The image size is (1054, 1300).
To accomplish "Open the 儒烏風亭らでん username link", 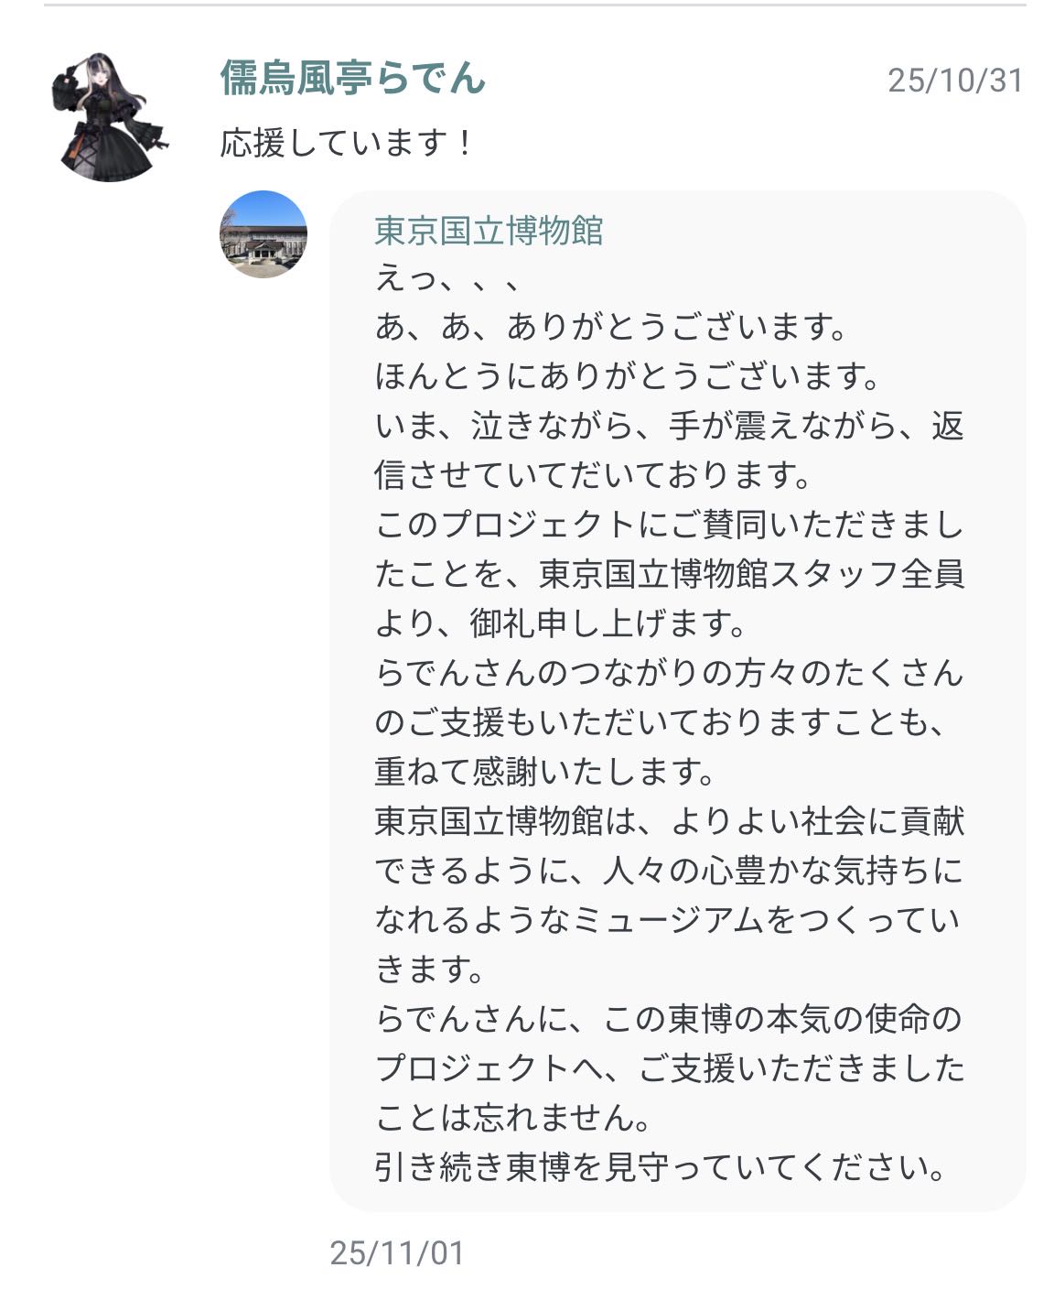I will point(352,78).
